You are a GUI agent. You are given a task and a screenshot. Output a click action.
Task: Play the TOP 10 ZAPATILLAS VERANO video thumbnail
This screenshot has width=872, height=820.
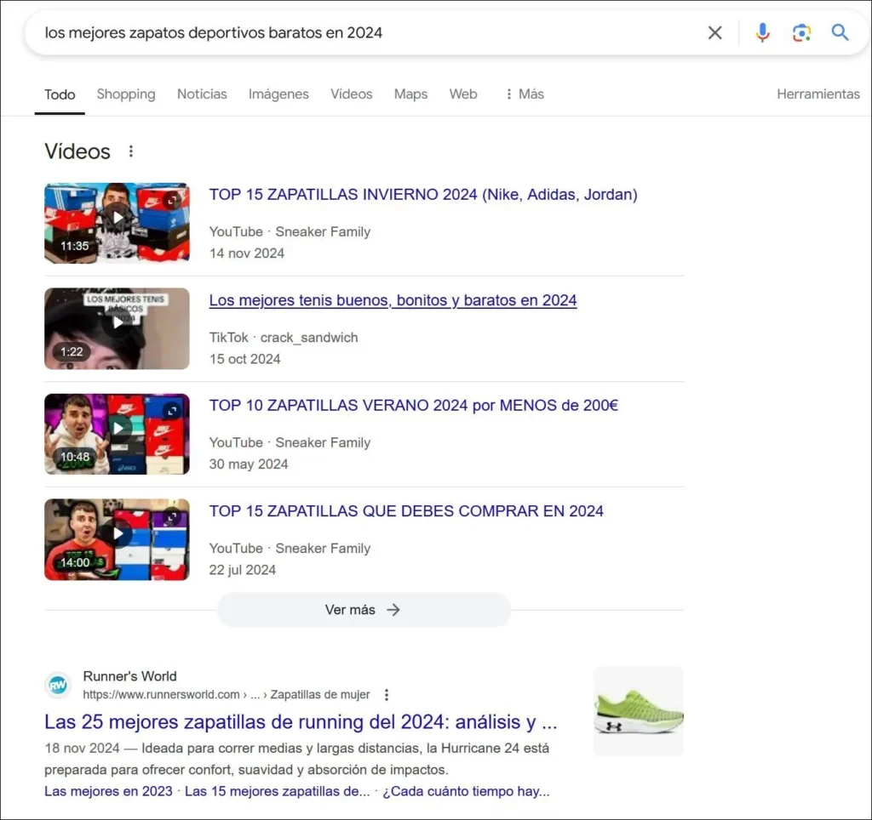point(117,434)
